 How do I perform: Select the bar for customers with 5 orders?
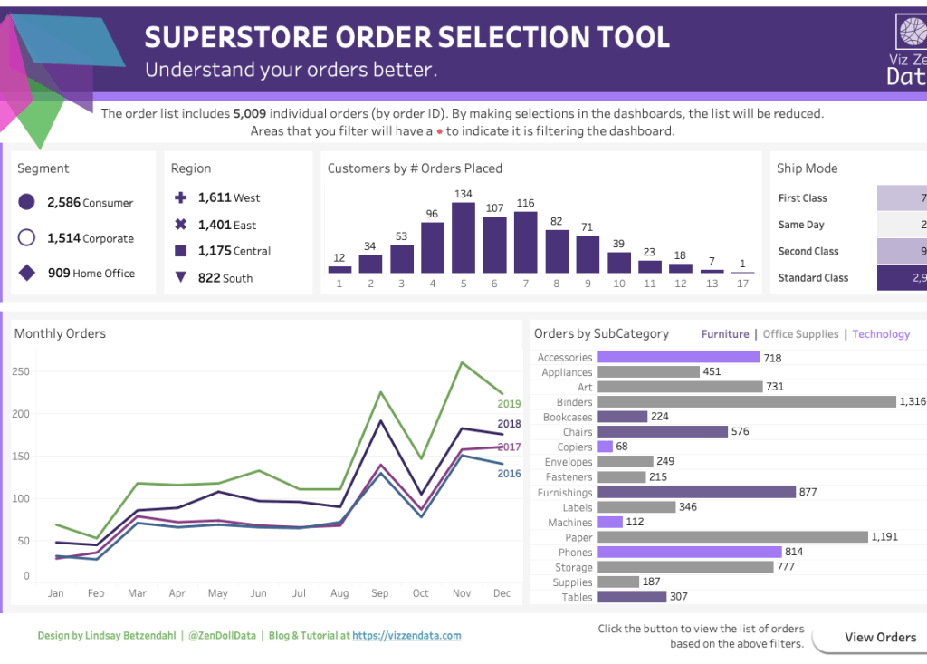pos(463,236)
